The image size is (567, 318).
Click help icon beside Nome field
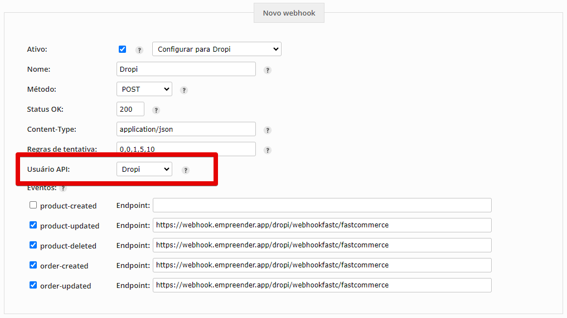268,70
